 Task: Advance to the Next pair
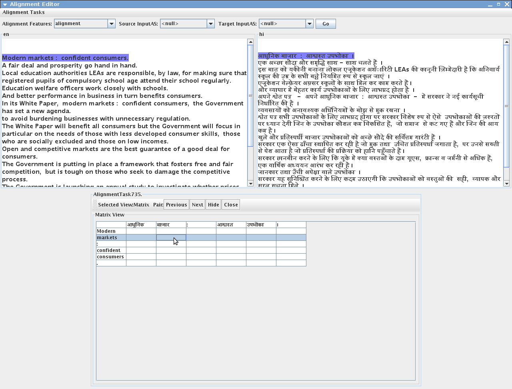197,205
